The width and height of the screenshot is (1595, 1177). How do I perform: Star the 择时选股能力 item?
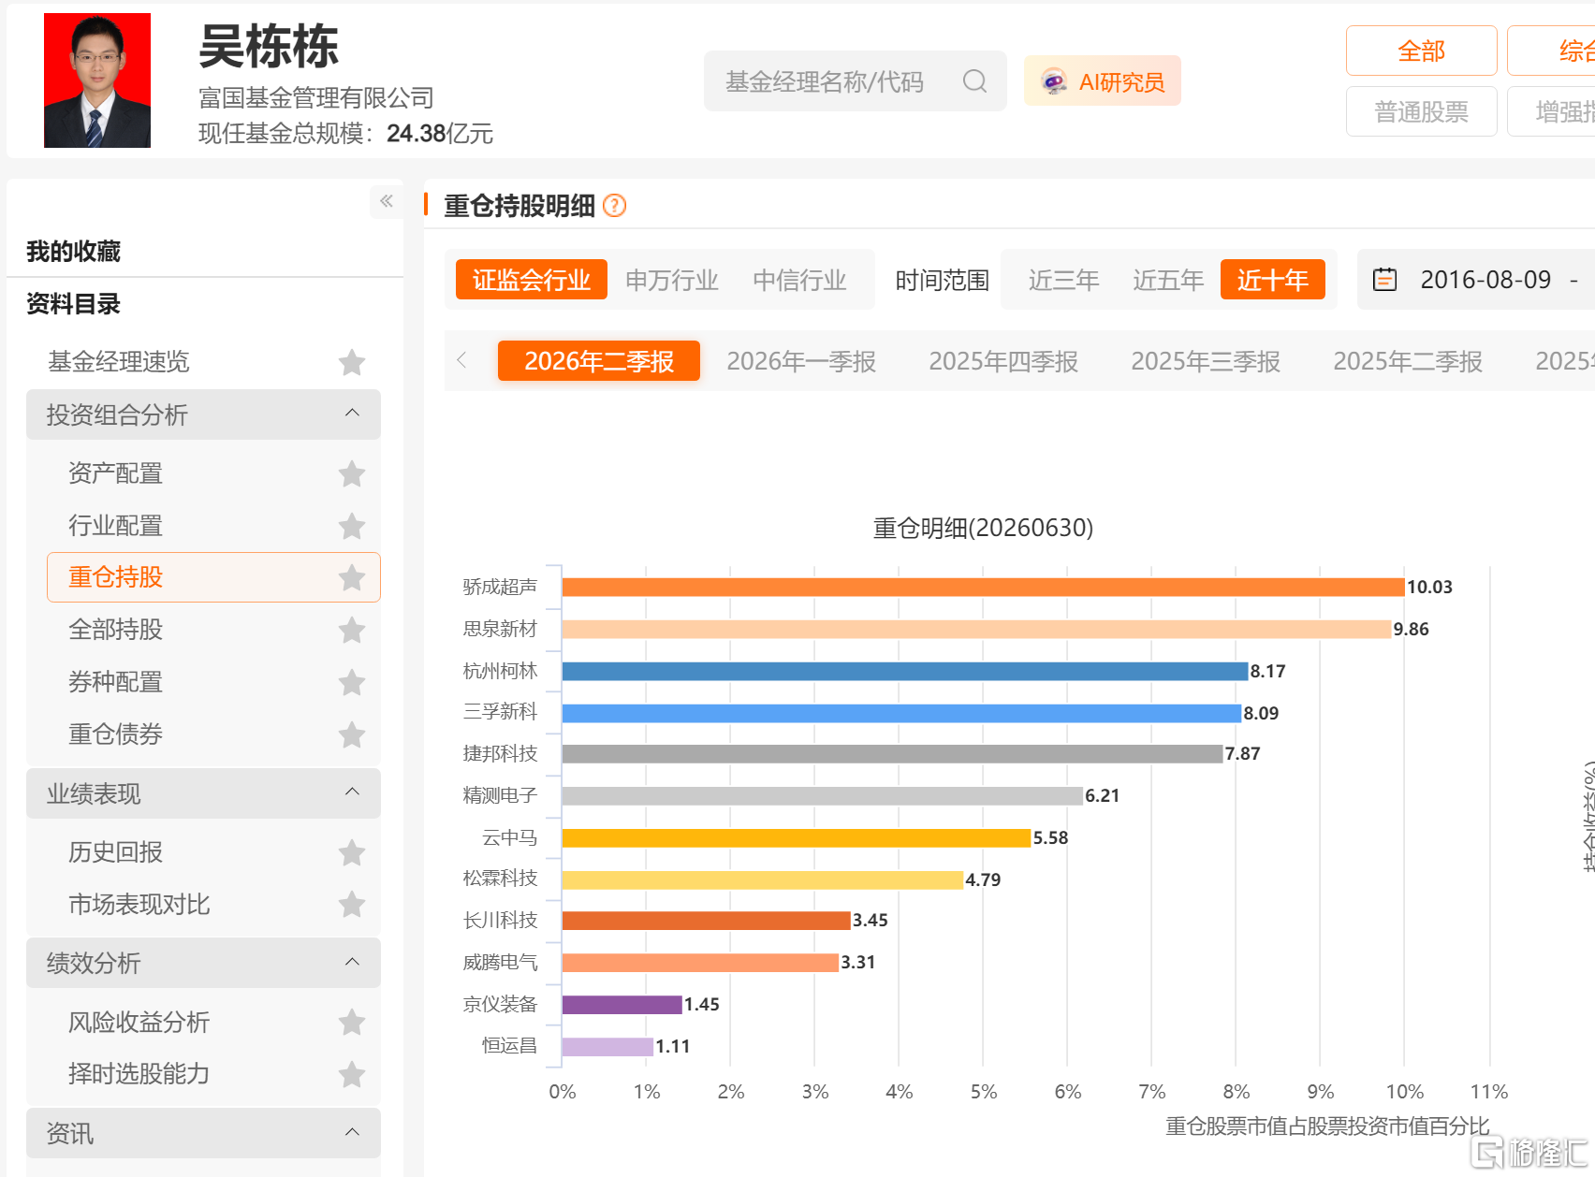pos(352,1074)
